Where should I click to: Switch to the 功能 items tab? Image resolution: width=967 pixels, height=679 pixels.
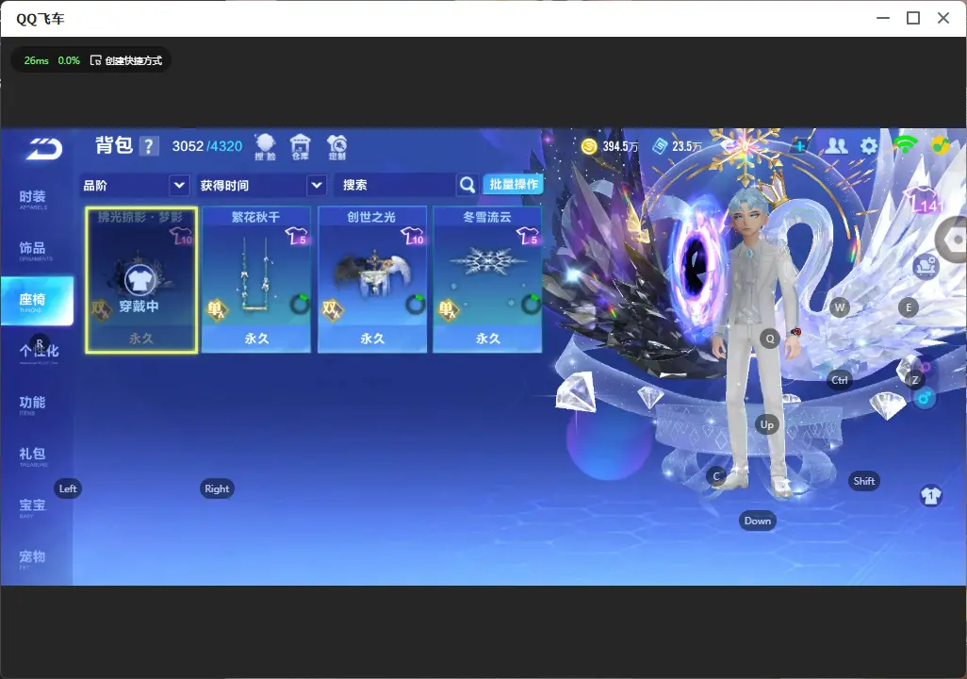coord(33,404)
